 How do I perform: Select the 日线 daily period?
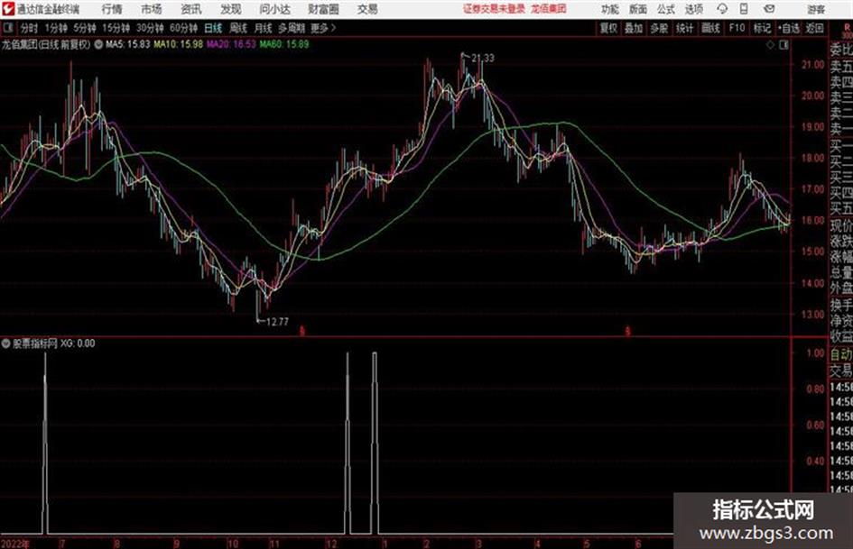(213, 28)
